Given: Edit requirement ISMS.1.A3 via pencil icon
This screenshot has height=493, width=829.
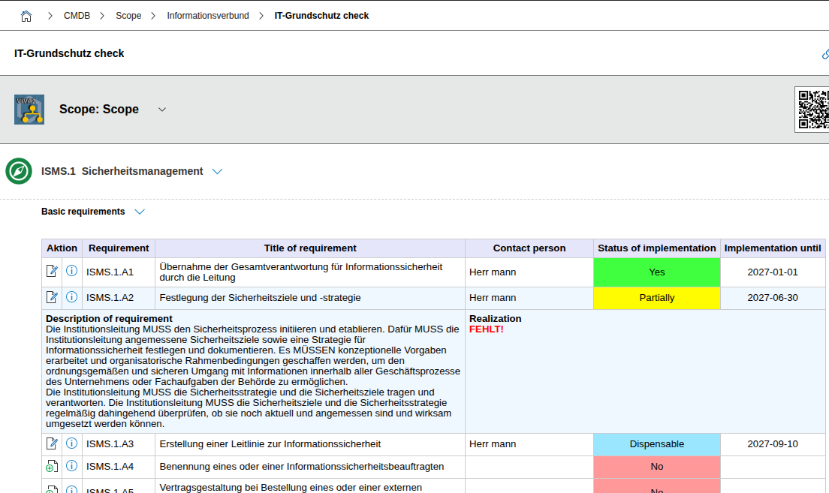Looking at the screenshot, I should (52, 443).
